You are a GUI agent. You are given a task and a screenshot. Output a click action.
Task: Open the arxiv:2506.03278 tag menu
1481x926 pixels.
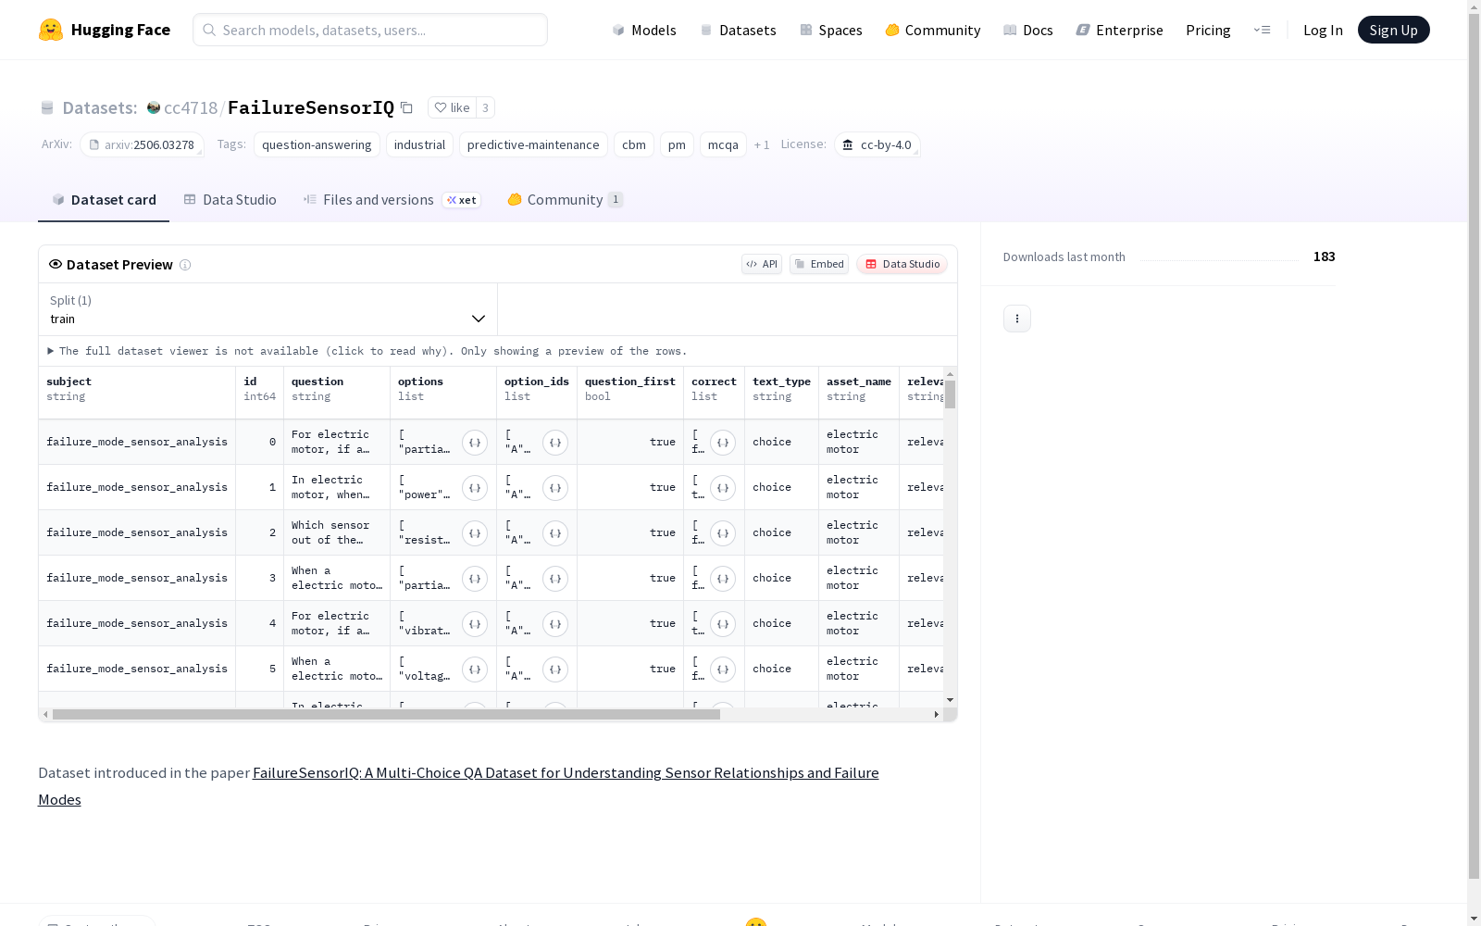tap(142, 144)
